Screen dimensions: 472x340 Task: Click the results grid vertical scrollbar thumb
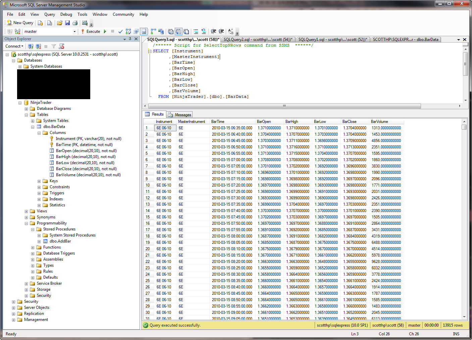[x=464, y=127]
